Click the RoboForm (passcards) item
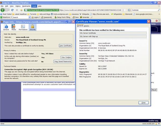 (47, 17)
